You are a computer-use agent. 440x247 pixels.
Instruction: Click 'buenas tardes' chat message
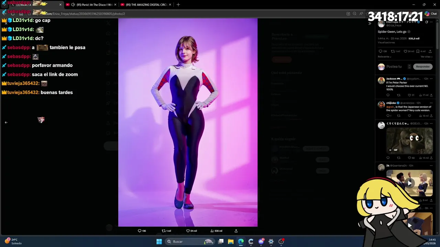57,92
